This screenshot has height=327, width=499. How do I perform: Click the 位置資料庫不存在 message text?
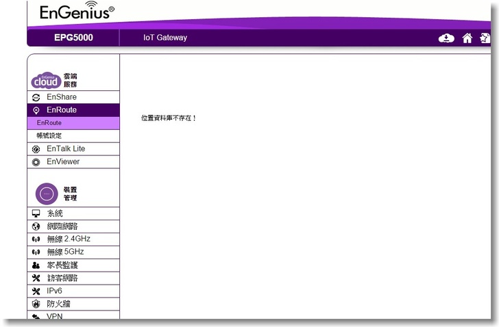pyautogui.click(x=169, y=118)
